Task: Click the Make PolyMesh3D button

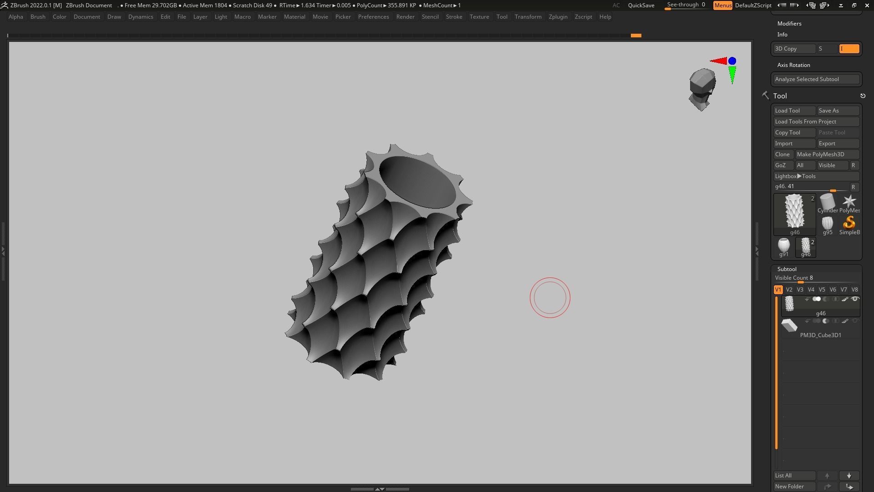Action: [x=827, y=154]
